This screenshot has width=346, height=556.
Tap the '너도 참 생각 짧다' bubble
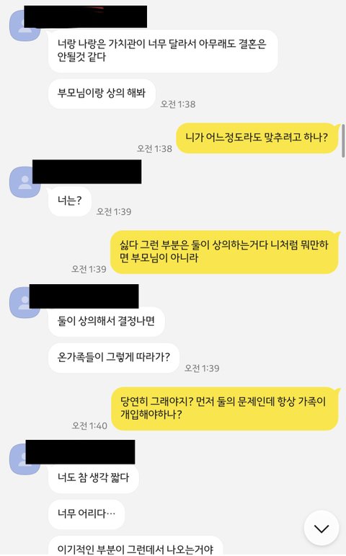click(x=94, y=478)
